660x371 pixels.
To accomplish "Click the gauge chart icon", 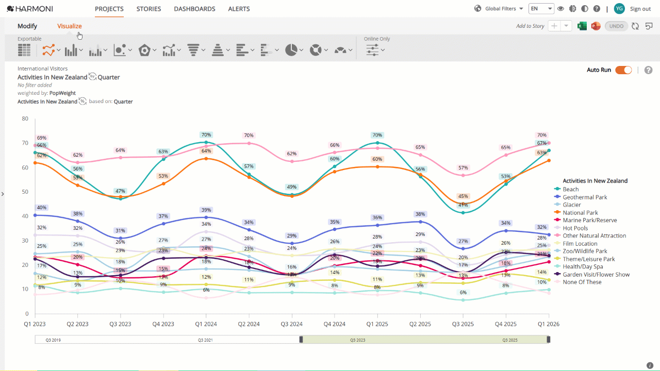I will 340,50.
